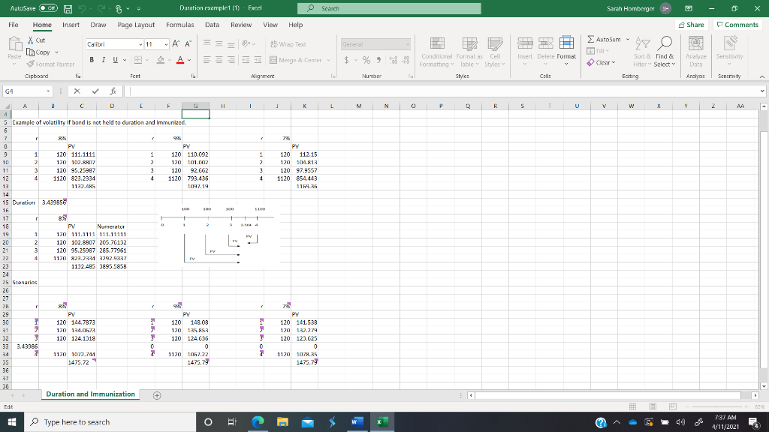Open the Formulas ribbon tab
This screenshot has width=769, height=432.
(x=179, y=25)
